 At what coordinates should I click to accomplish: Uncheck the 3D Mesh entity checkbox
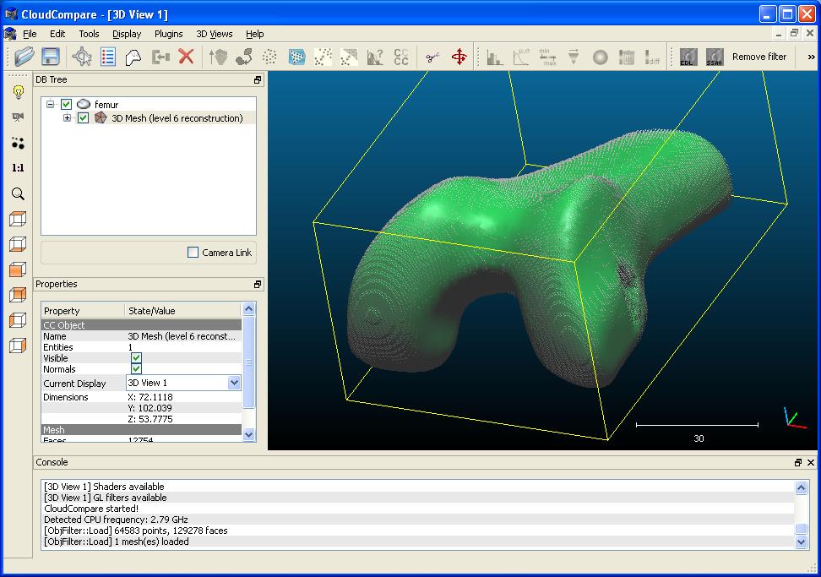pyautogui.click(x=83, y=117)
